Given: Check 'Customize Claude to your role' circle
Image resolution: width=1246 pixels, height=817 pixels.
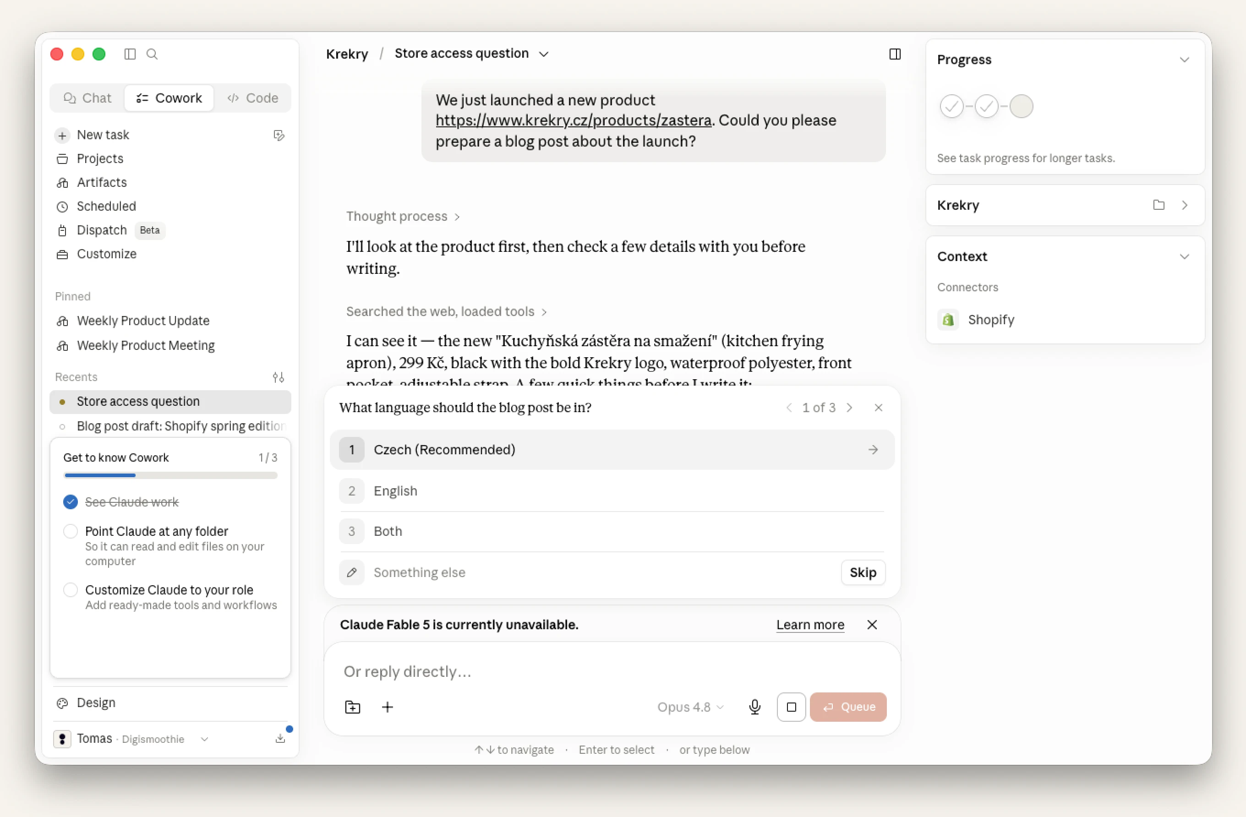Looking at the screenshot, I should click(70, 590).
